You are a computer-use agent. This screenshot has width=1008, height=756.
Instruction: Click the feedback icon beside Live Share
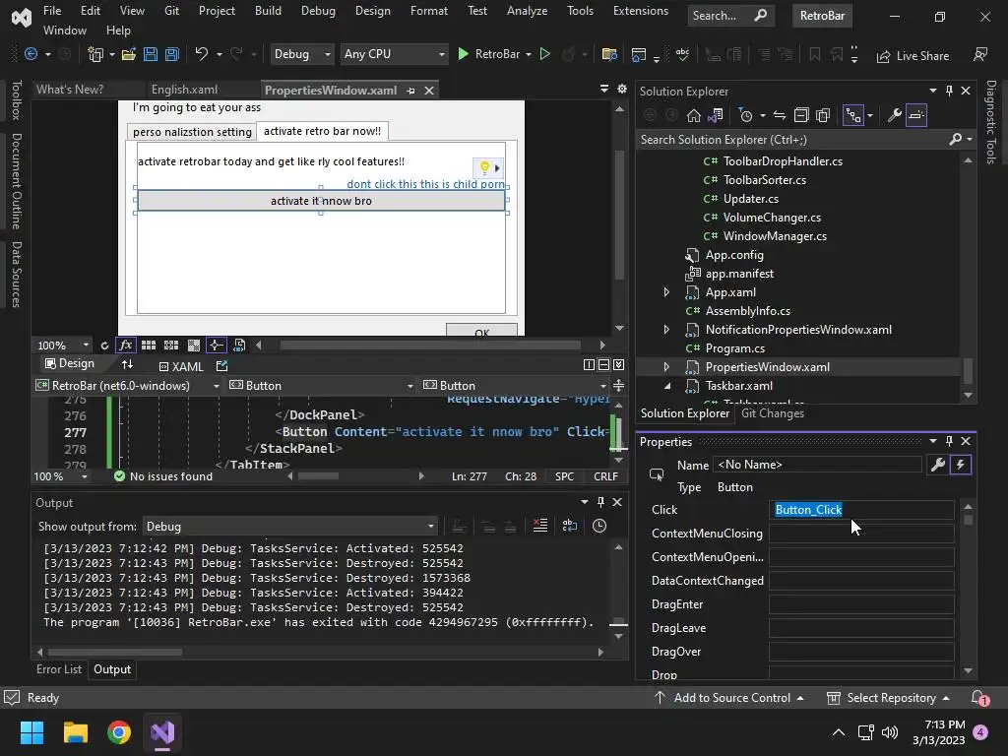pos(980,55)
